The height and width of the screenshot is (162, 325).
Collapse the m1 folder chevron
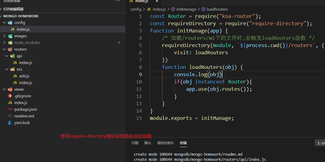point(7,69)
